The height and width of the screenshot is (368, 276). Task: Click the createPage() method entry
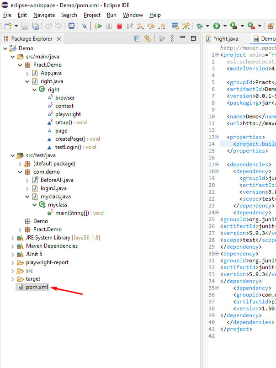point(77,139)
